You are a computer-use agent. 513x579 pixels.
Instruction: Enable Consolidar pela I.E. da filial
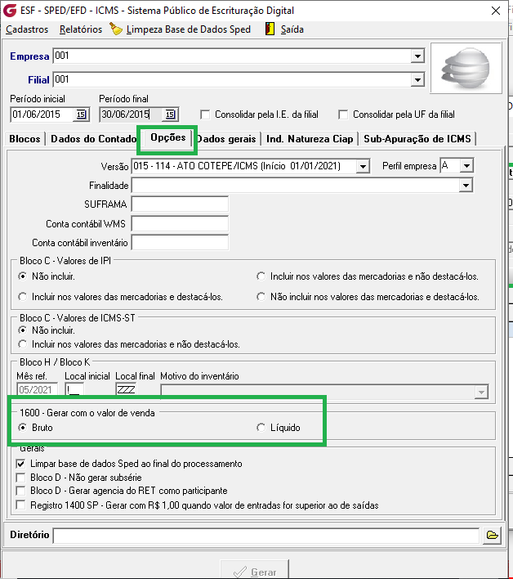[205, 114]
